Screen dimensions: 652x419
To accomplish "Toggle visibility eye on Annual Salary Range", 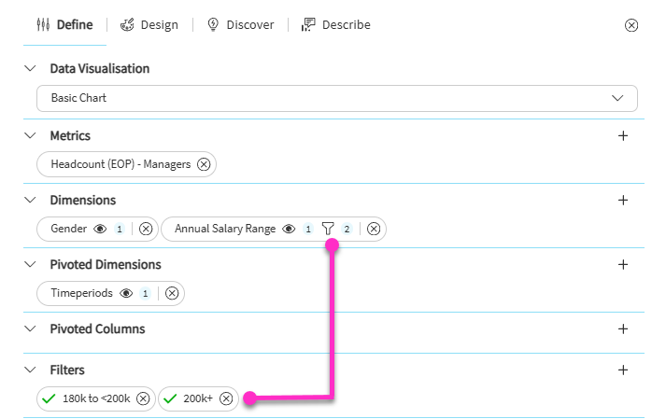I will [x=289, y=229].
